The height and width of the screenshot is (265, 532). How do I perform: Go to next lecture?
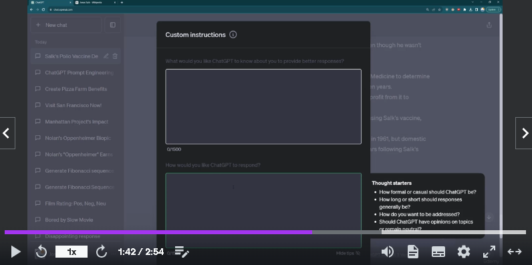click(x=524, y=133)
